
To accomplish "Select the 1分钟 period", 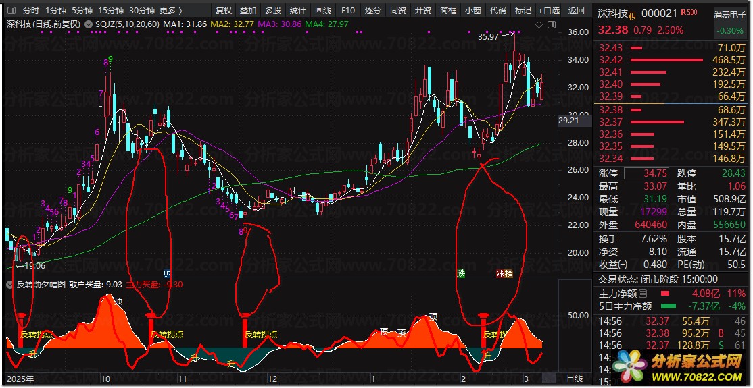I will click(55, 11).
